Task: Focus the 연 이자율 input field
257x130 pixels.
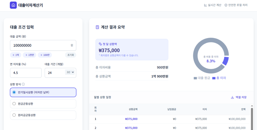Action: [26, 73]
